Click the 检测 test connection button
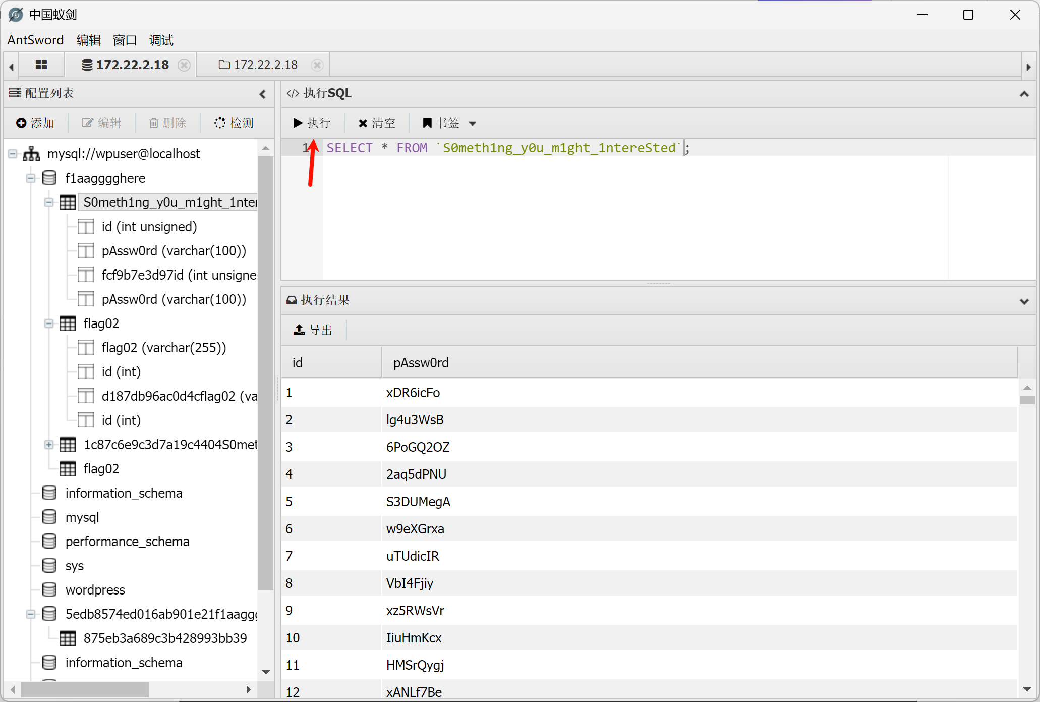The width and height of the screenshot is (1040, 702). click(x=234, y=123)
